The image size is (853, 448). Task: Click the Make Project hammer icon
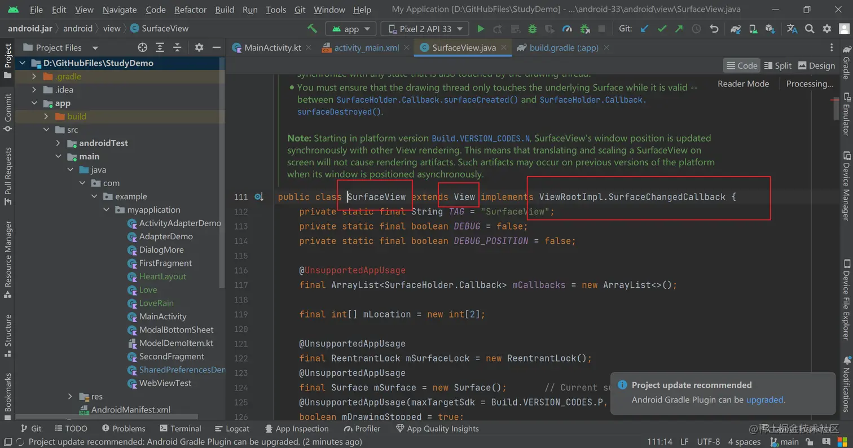click(x=312, y=28)
